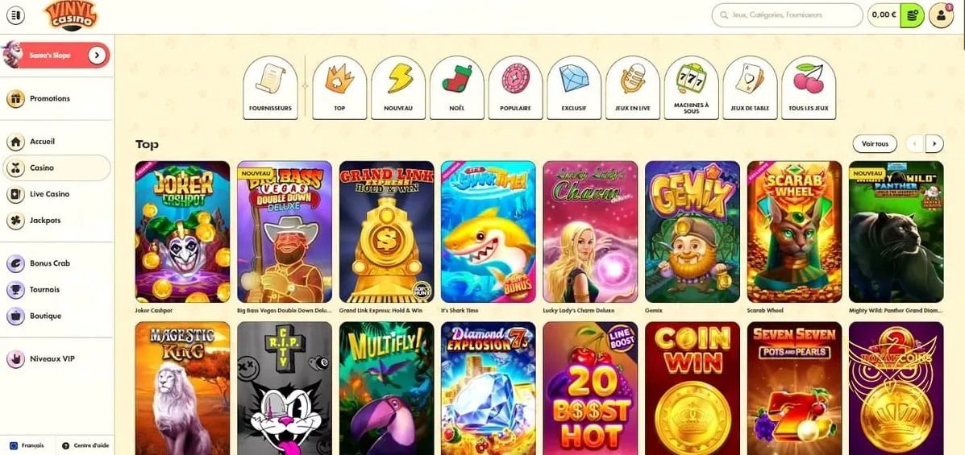Image resolution: width=965 pixels, height=455 pixels.
Task: Select the Fournisseurs scroll category icon
Action: (x=270, y=87)
